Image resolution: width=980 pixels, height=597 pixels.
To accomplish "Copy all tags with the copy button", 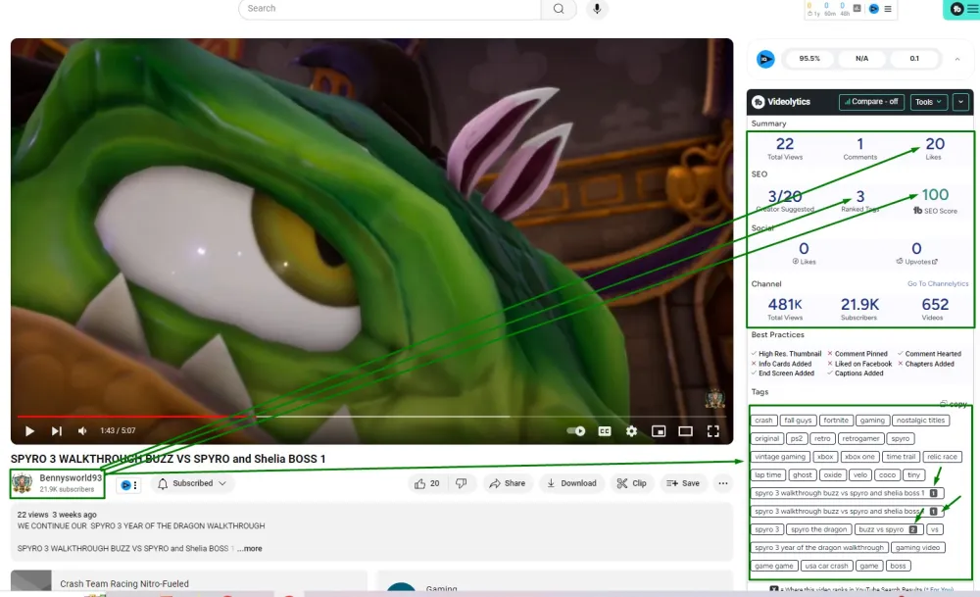I will pyautogui.click(x=954, y=404).
